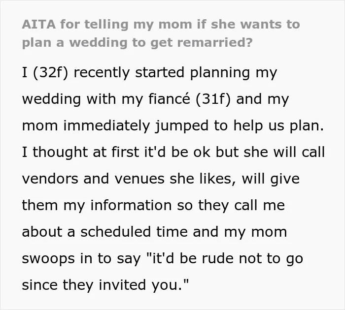Click the words "they call me"
This screenshot has width=345, height=310.
coord(241,206)
